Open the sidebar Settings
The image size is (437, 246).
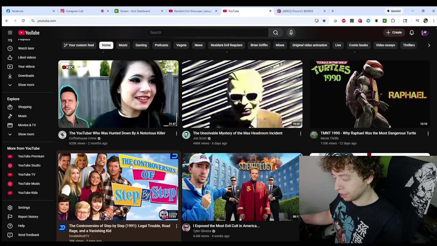tap(24, 207)
